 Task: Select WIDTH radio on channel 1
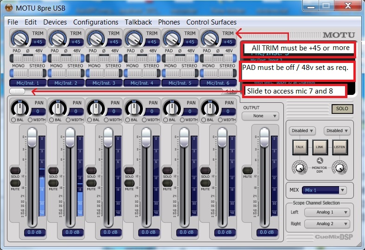point(30,120)
